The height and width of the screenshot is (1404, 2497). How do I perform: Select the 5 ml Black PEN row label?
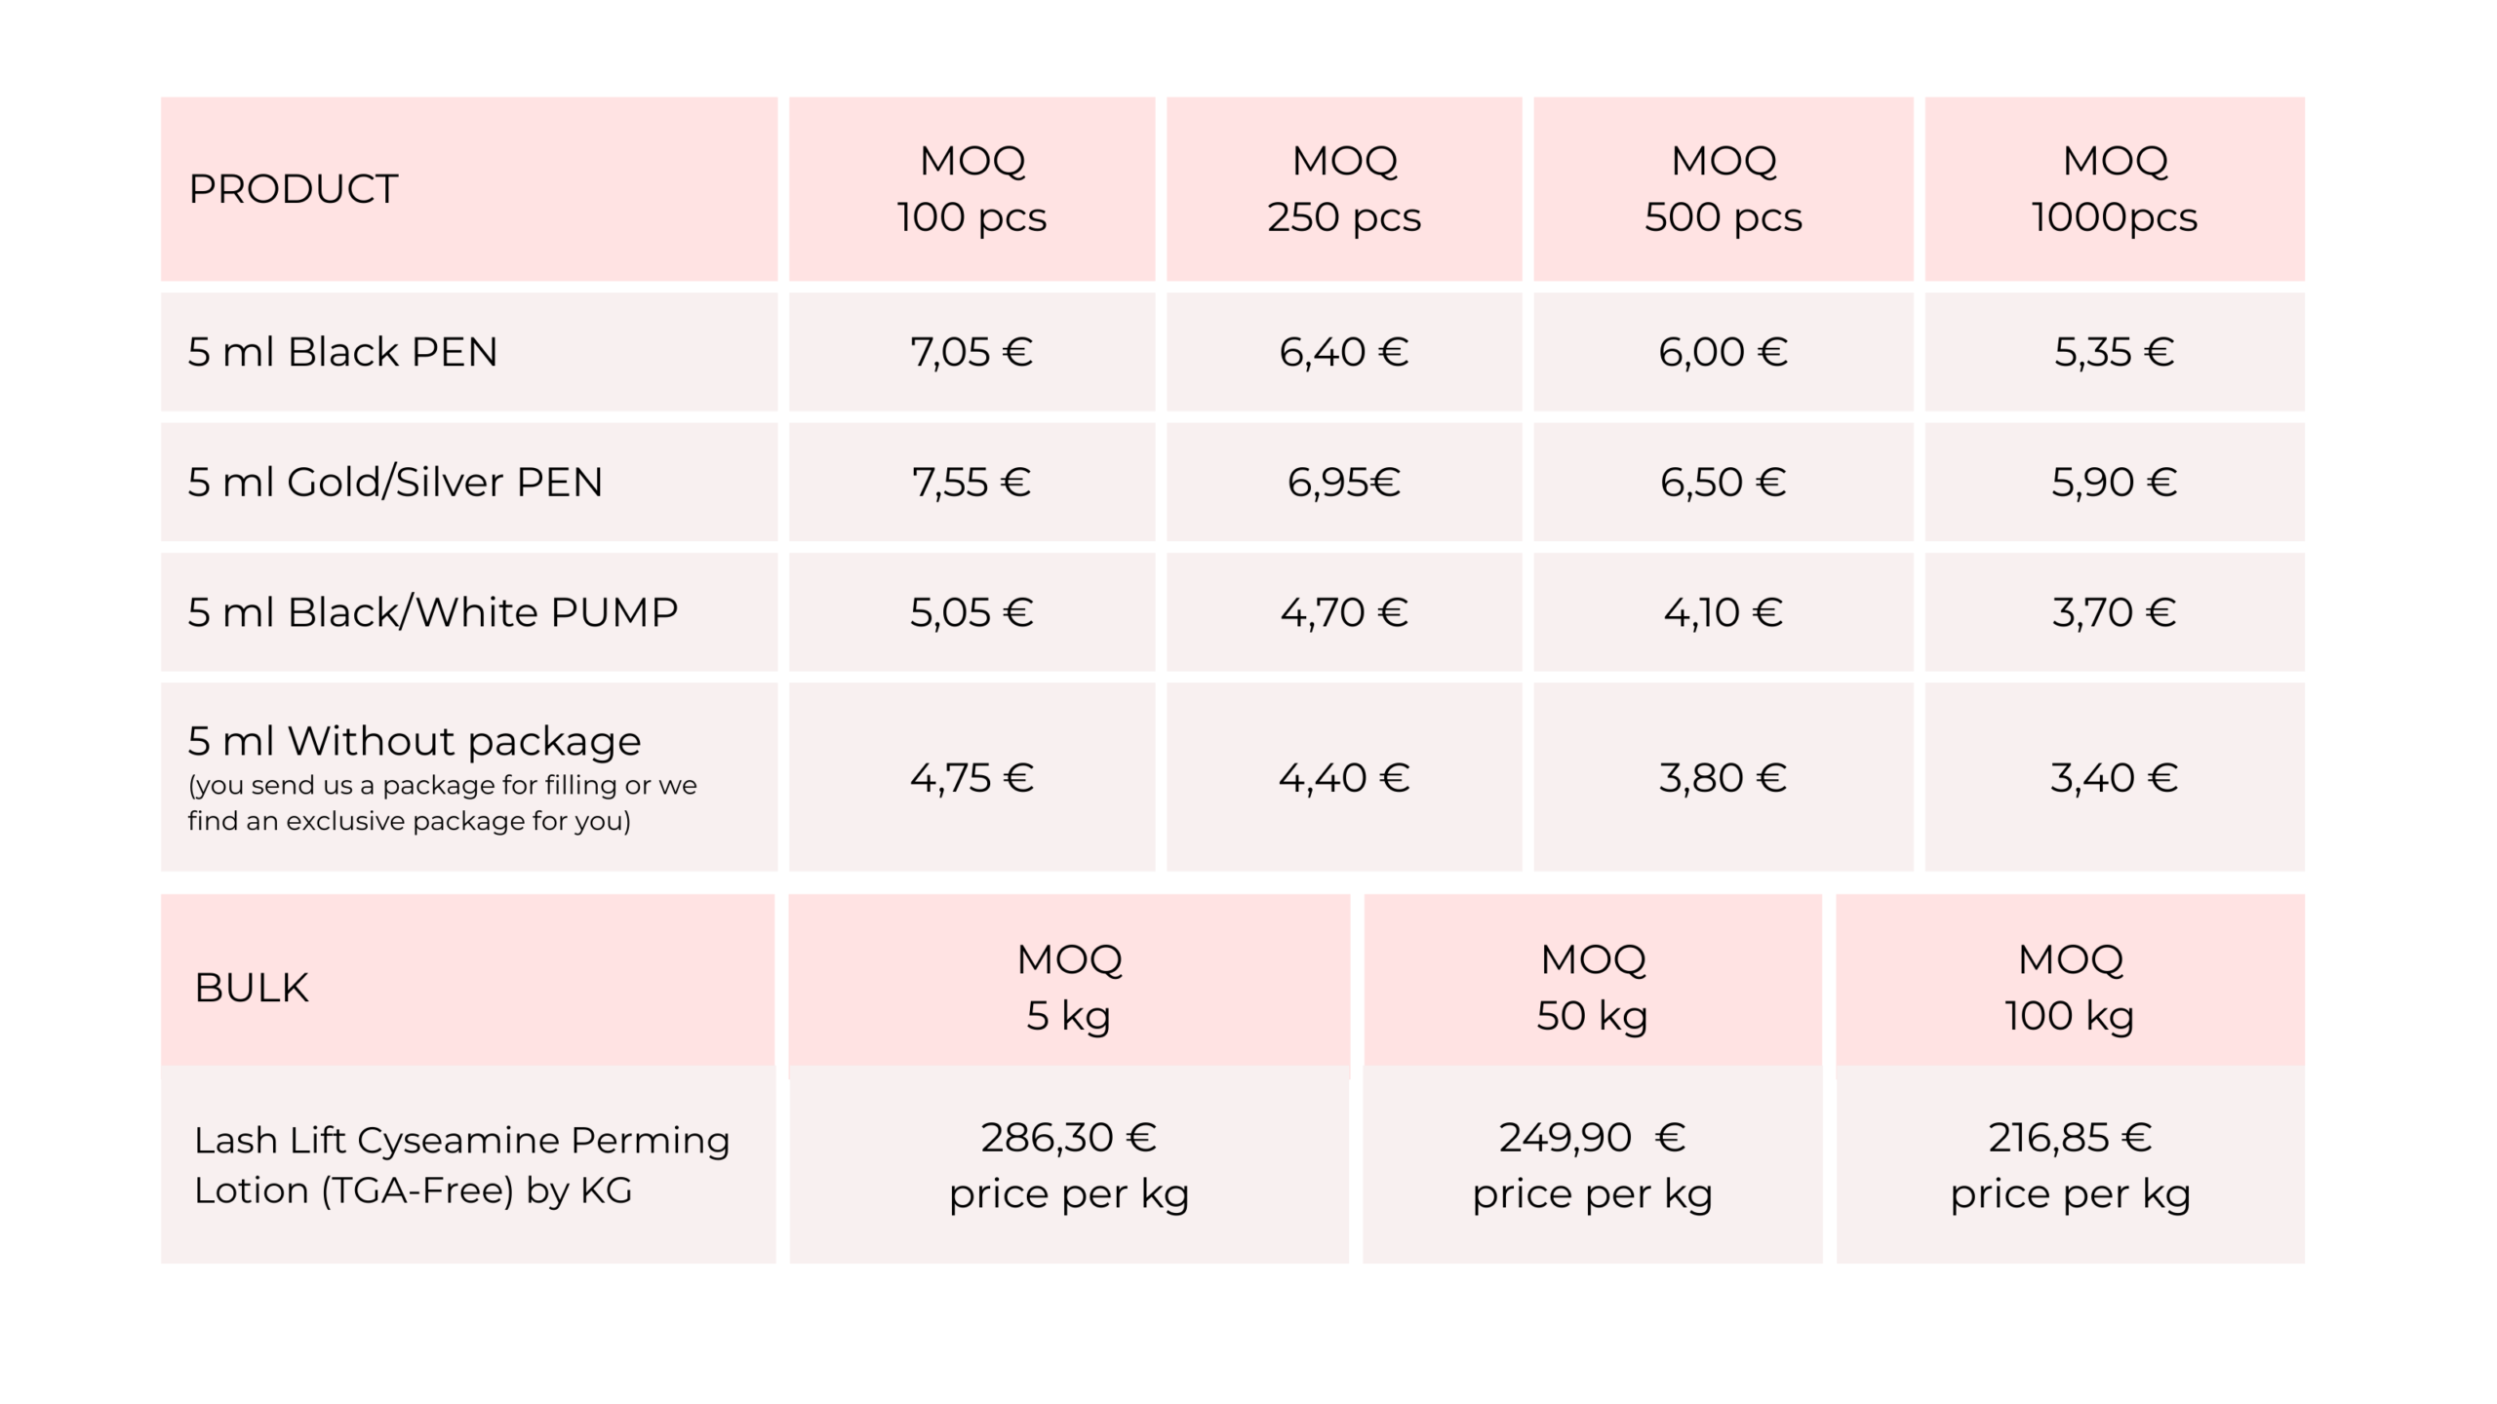342,352
